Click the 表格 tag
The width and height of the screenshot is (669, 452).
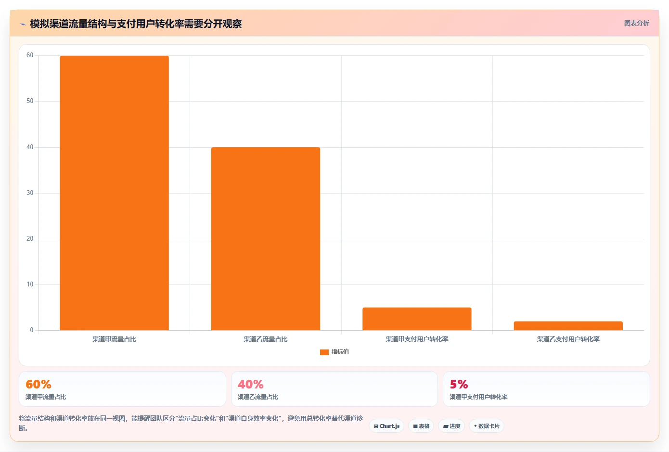421,426
